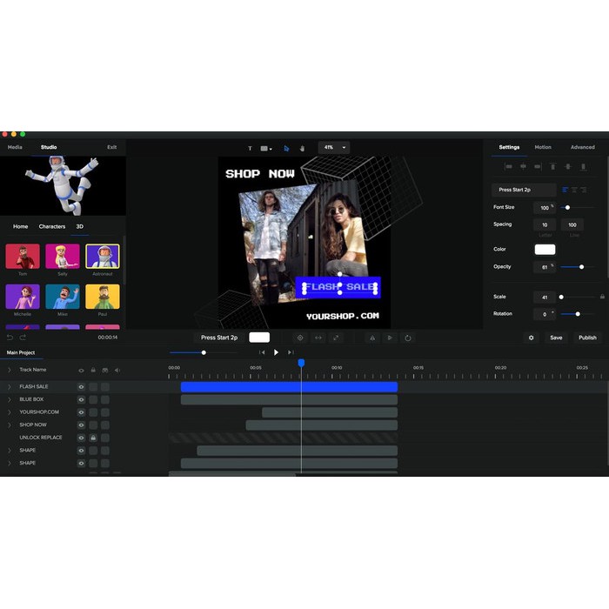Save the project
Viewport: 609px width, 609px height.
556,338
